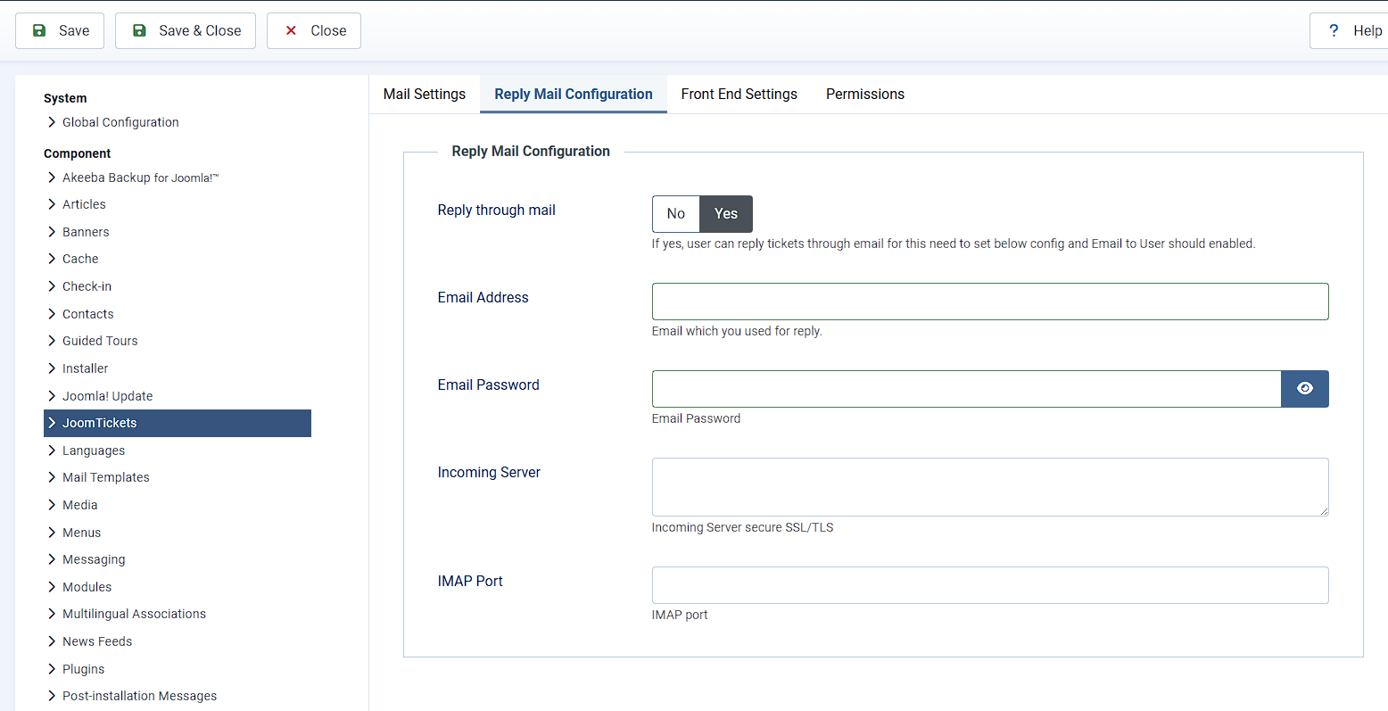Click the floppy disk icon on Save & Close
This screenshot has width=1388, height=711.
139,30
